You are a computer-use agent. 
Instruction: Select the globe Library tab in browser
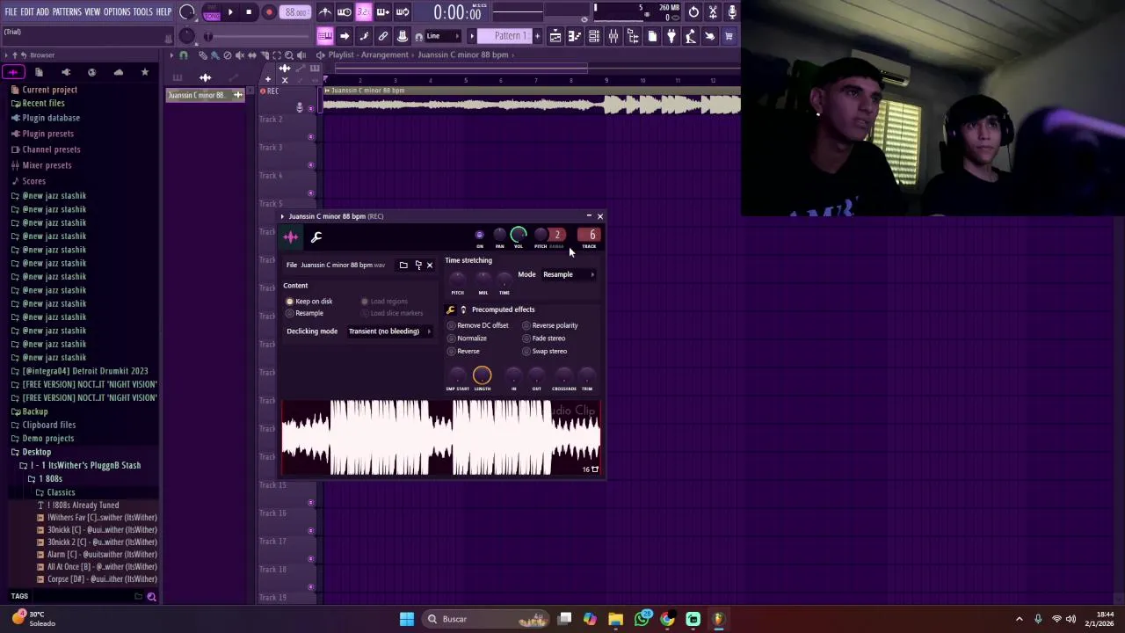[91, 72]
